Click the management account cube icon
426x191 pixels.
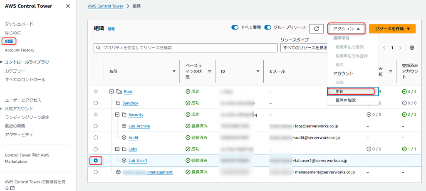pos(118,172)
